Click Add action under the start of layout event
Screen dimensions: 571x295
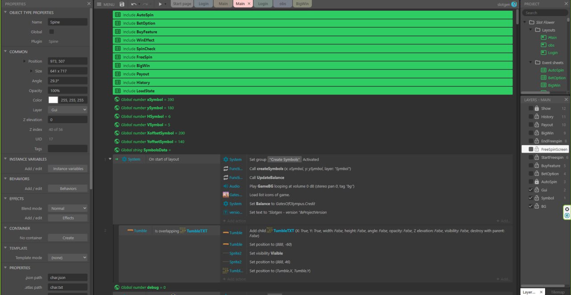(x=235, y=221)
